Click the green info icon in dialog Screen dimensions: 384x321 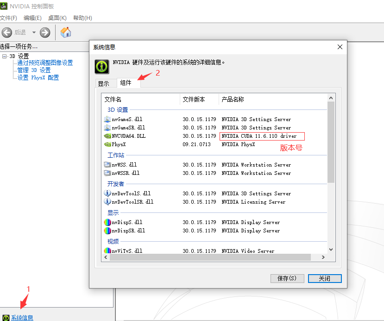(x=102, y=66)
